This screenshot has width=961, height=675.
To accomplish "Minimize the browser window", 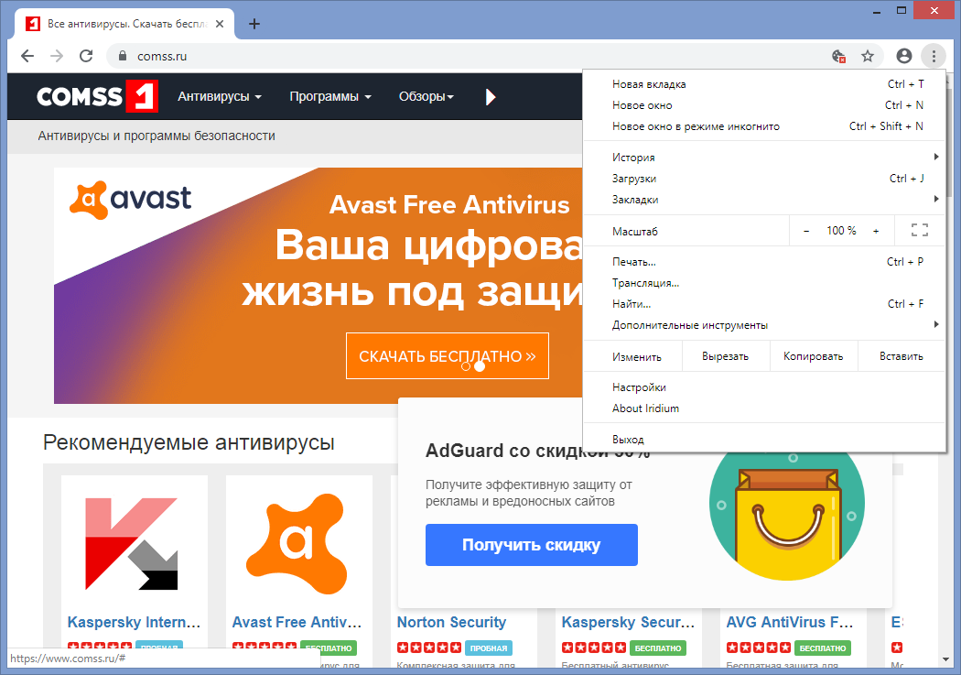I will point(878,10).
